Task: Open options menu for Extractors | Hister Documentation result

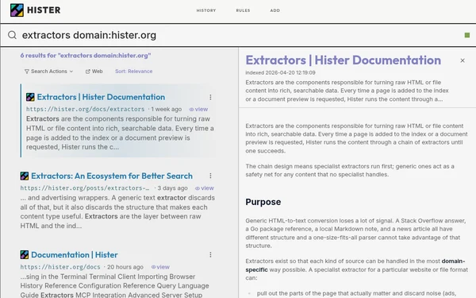Action: click(x=210, y=97)
